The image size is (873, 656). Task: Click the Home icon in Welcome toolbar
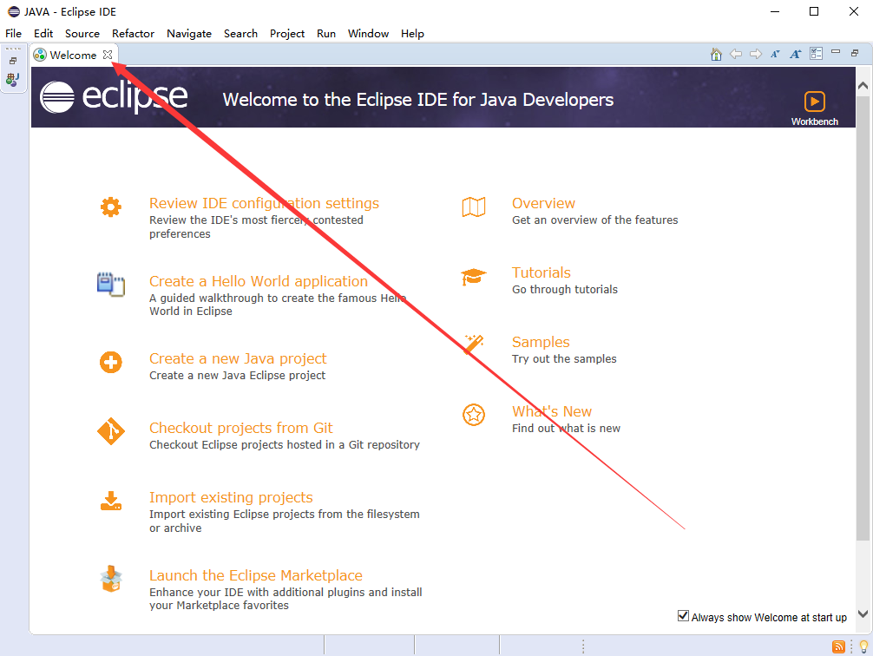[x=716, y=54]
